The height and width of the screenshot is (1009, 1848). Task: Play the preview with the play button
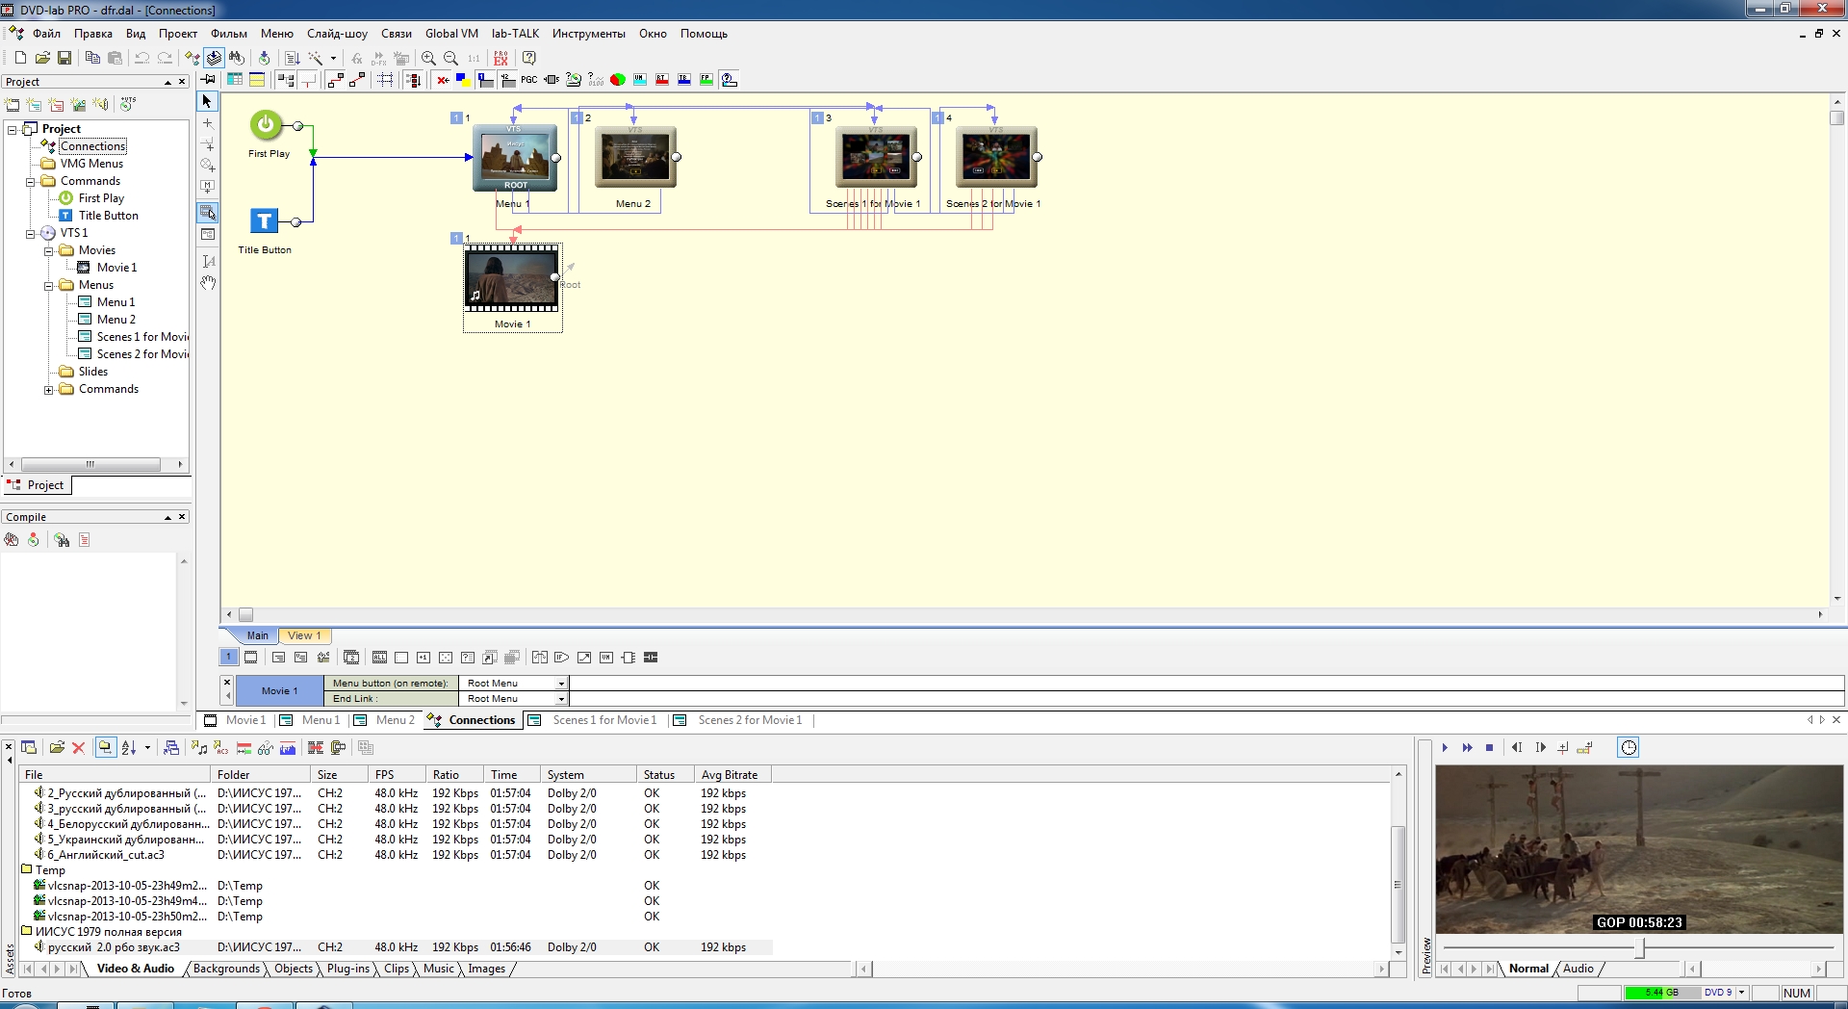point(1445,747)
